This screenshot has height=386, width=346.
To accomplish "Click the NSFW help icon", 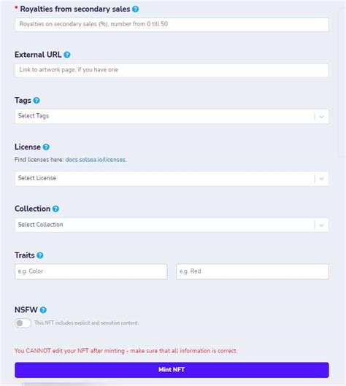I will 43,310.
